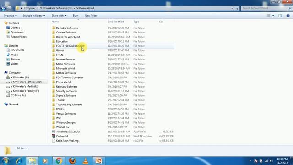293x165 pixels.
Task: Open V K Diwakar's Familly (F:) drive
Action: tap(25, 91)
